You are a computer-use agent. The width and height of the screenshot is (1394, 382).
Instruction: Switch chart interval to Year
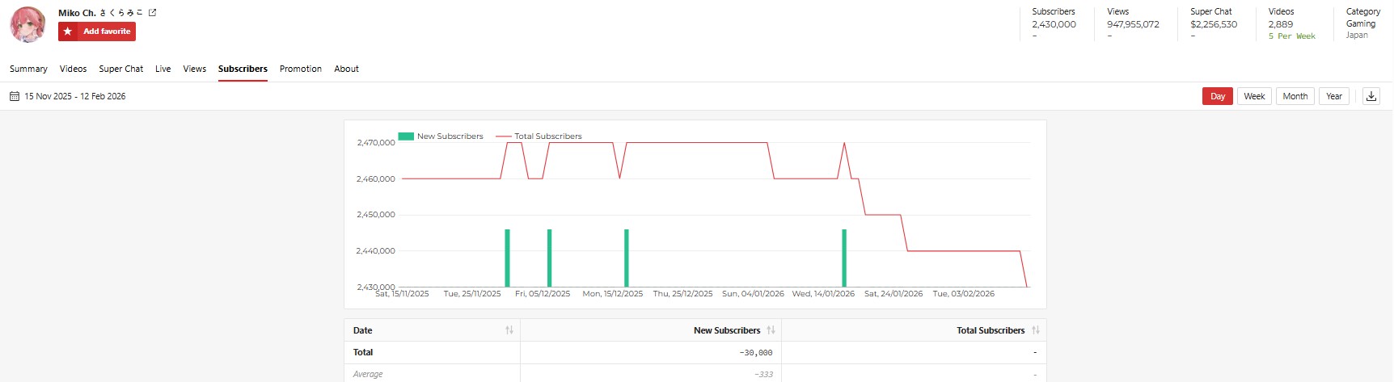coord(1334,96)
